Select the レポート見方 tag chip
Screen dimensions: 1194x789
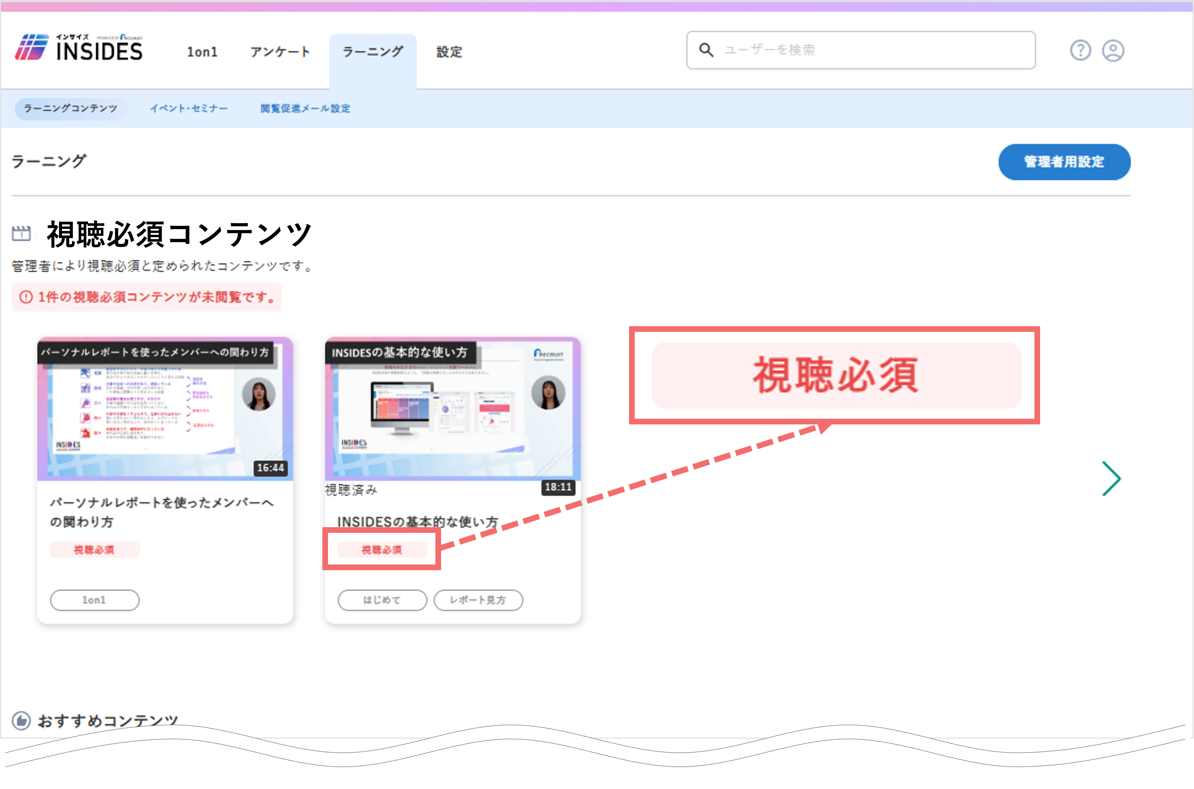tap(478, 600)
